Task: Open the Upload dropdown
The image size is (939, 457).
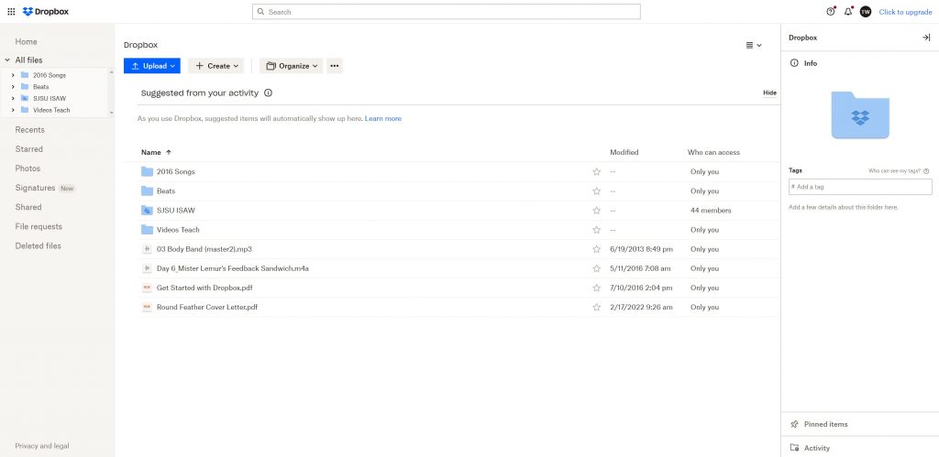Action: point(152,66)
